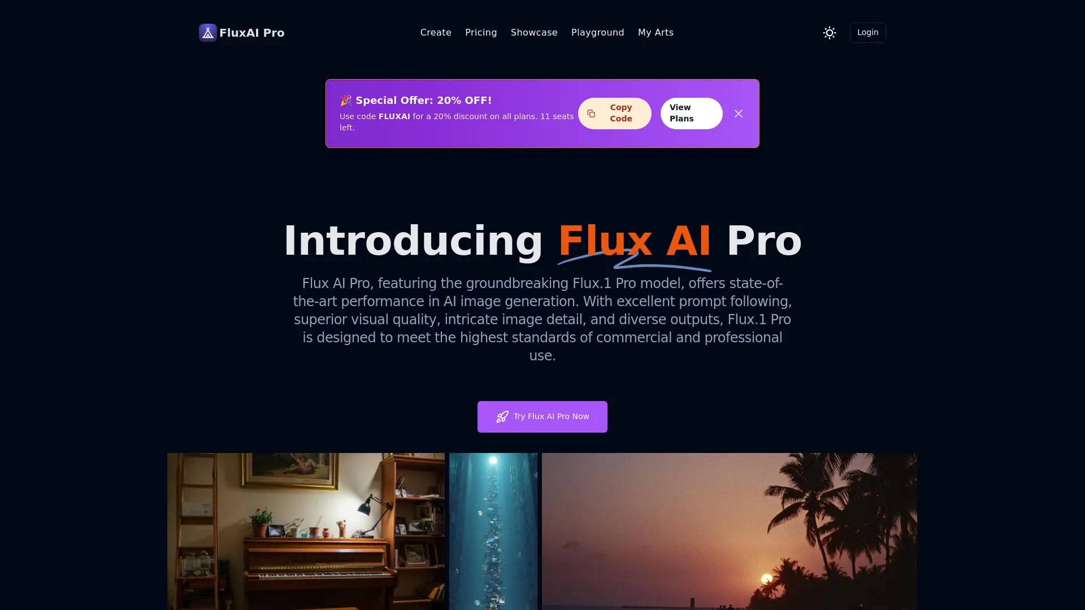Open the Pricing dropdown from navigation
Screen dimensions: 1085x610
pyautogui.click(x=481, y=32)
